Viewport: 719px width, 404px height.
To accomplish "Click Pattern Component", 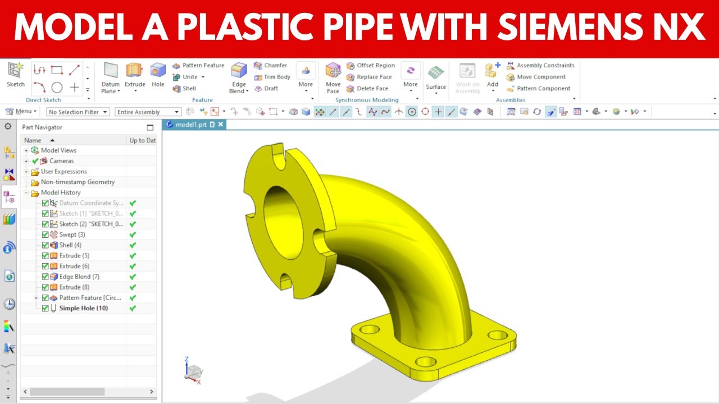I will click(538, 89).
